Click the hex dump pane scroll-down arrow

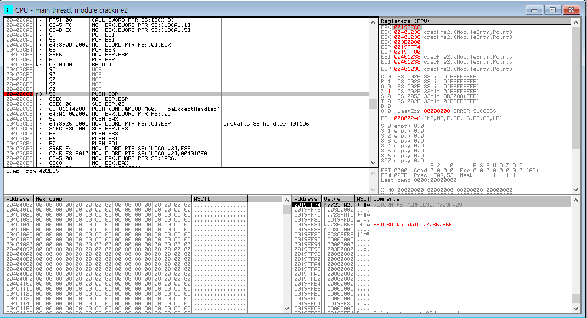click(286, 309)
